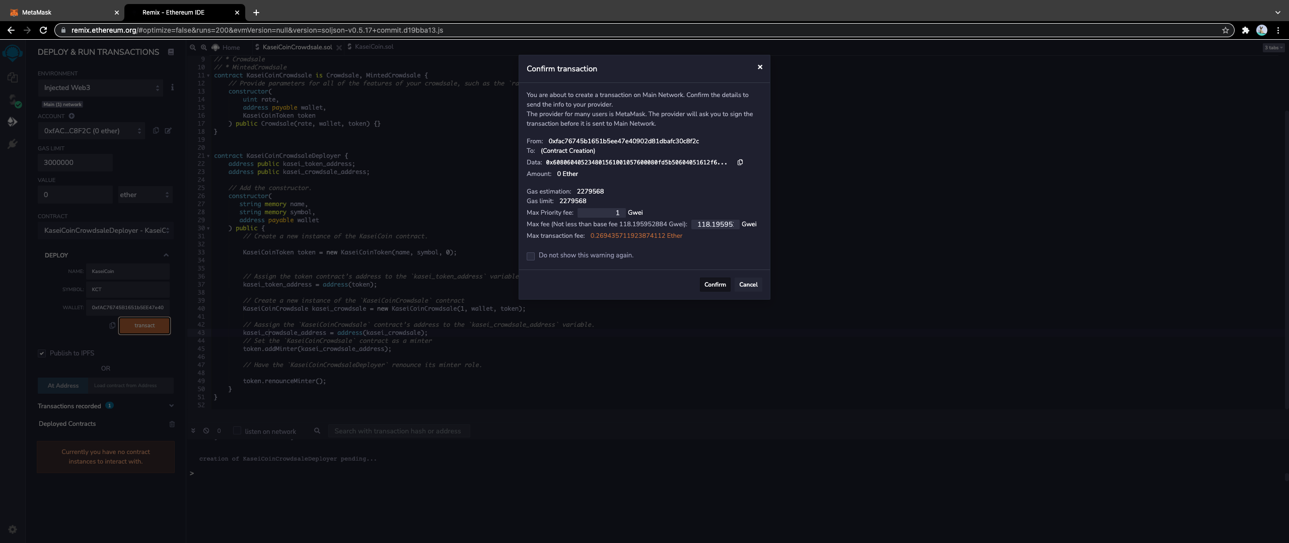Enable listen on network checkbox
The width and height of the screenshot is (1289, 543).
[237, 431]
